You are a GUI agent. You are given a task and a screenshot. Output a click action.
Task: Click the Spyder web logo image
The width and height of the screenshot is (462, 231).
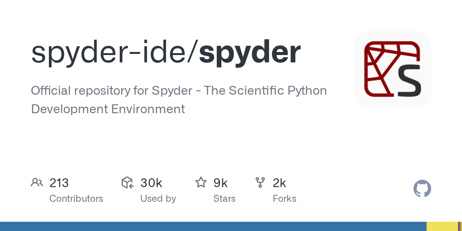392,69
